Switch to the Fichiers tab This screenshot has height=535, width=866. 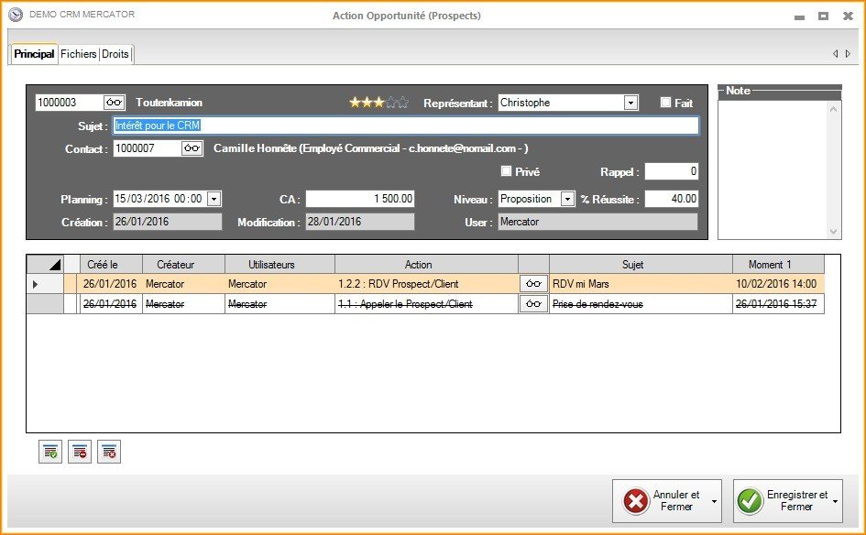coord(78,54)
